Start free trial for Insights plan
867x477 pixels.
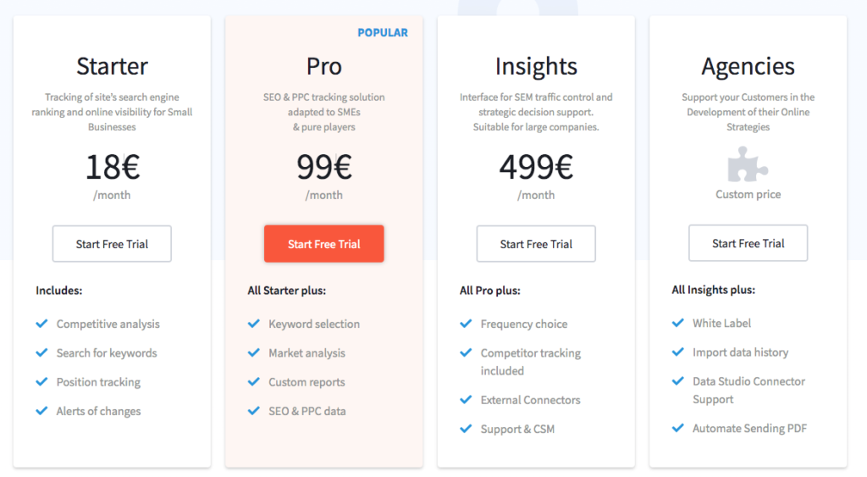pyautogui.click(x=536, y=243)
